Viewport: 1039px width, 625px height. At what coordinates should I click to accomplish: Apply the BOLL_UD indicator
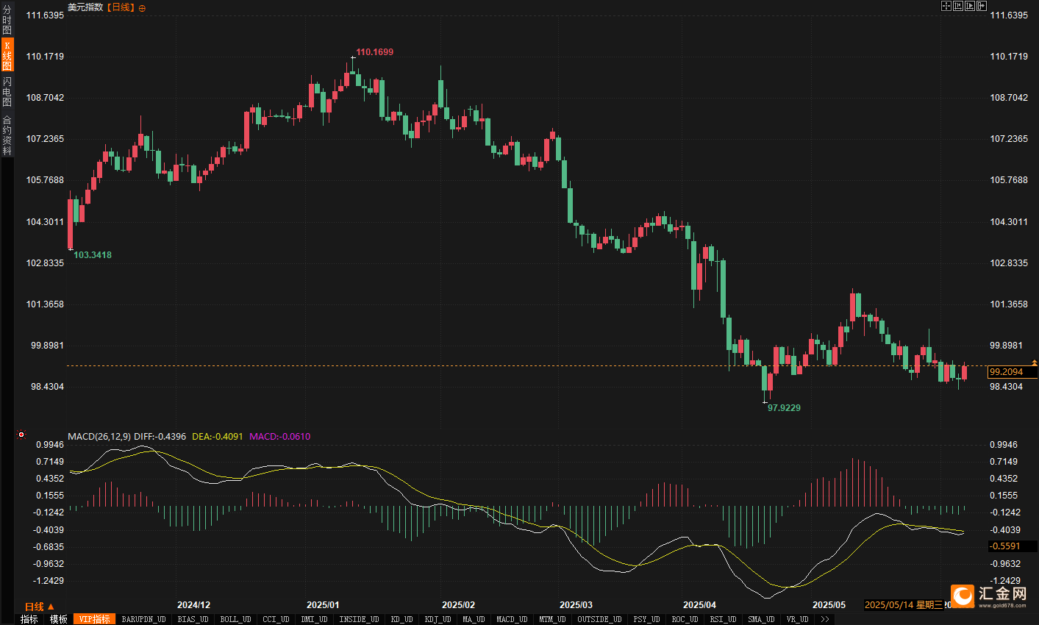tap(235, 619)
